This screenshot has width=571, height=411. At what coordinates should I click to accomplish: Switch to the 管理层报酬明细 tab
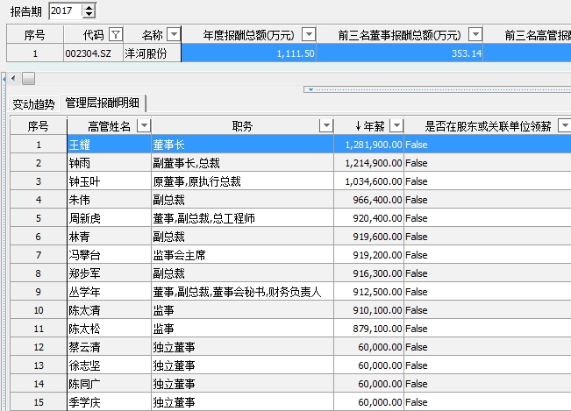click(x=103, y=103)
